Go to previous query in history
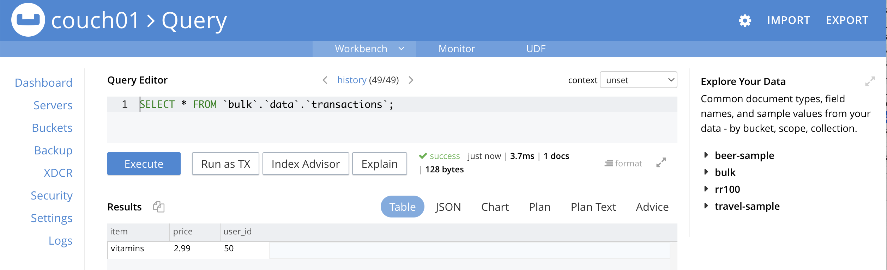The image size is (887, 270). (325, 80)
